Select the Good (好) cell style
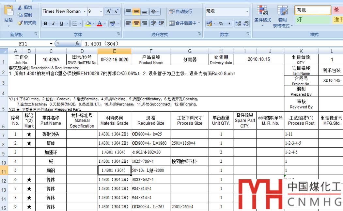This screenshot has height=211, width=343. coord(313,20)
